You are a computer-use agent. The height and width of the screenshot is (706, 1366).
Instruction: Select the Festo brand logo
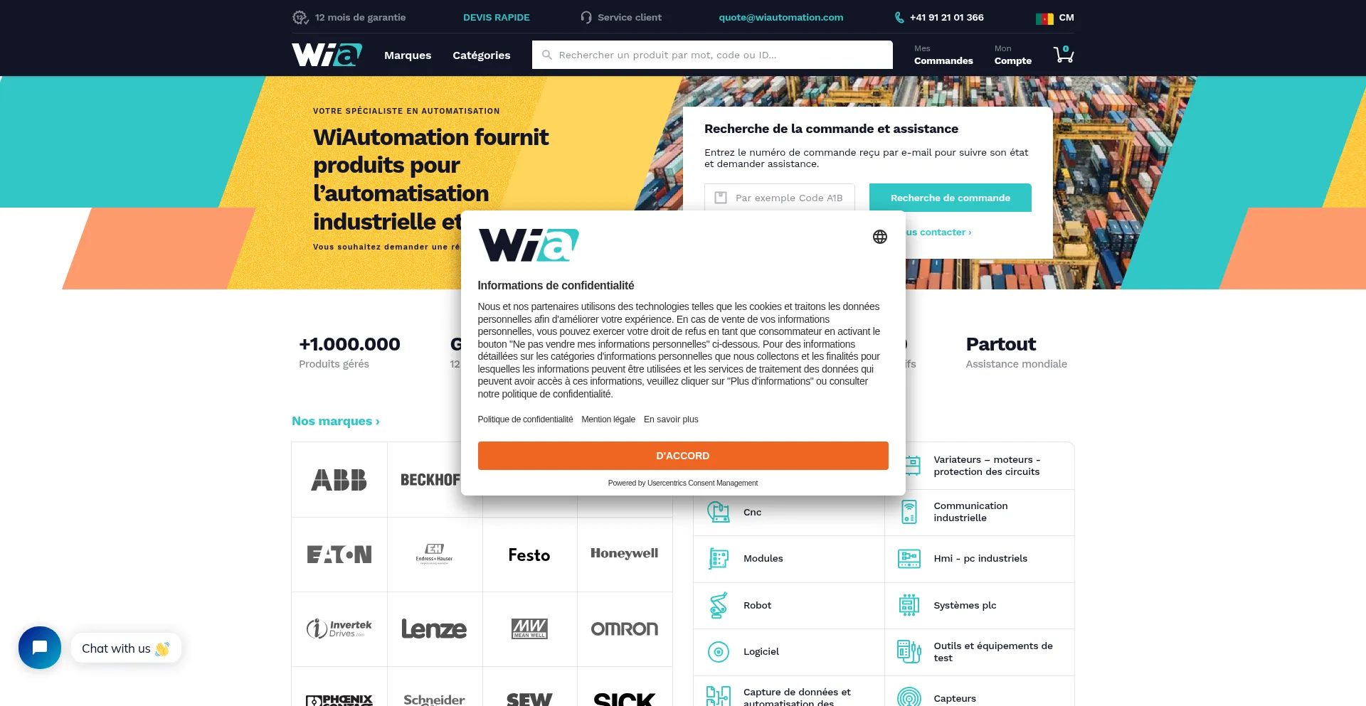529,555
